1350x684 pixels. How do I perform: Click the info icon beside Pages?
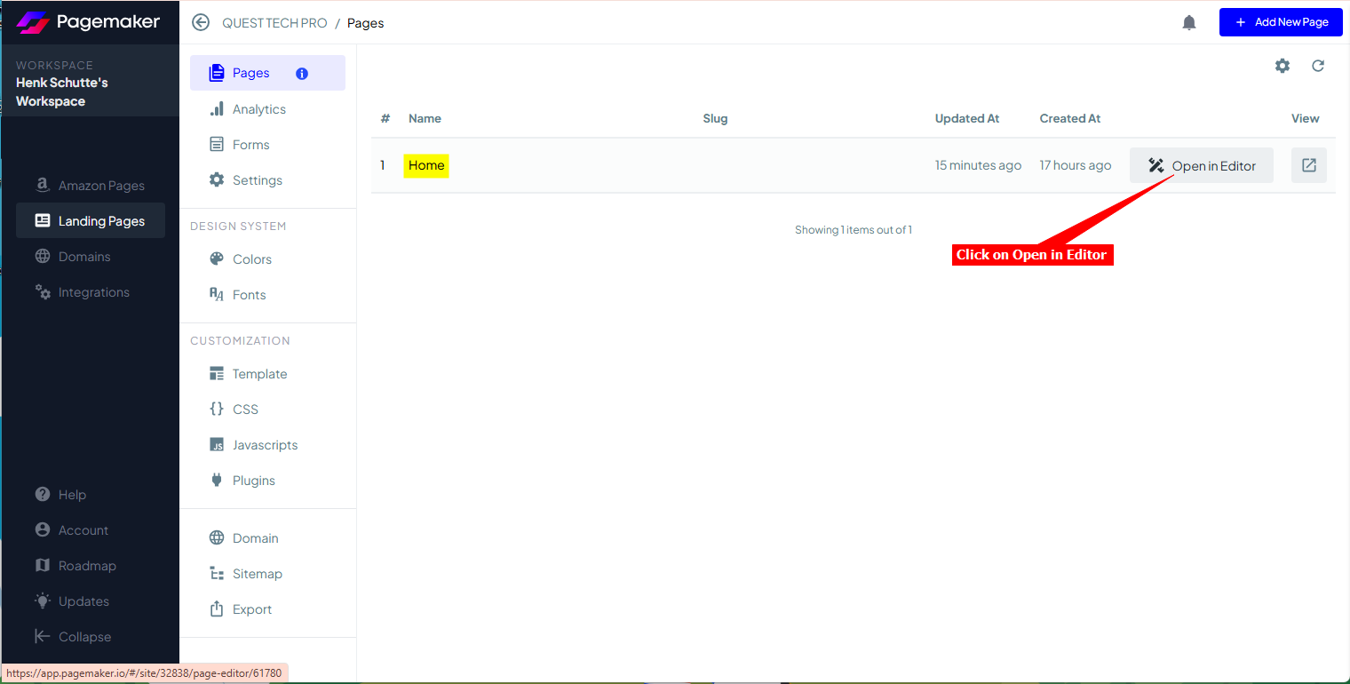(302, 74)
